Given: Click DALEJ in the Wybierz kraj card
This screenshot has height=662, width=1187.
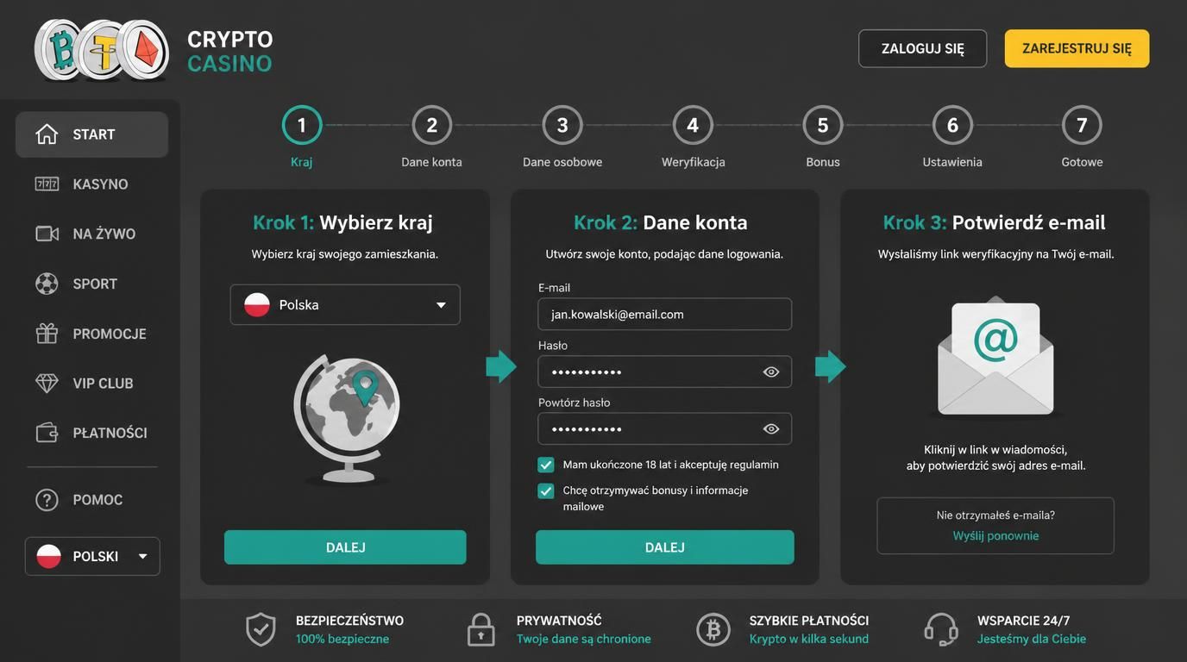Looking at the screenshot, I should (345, 547).
